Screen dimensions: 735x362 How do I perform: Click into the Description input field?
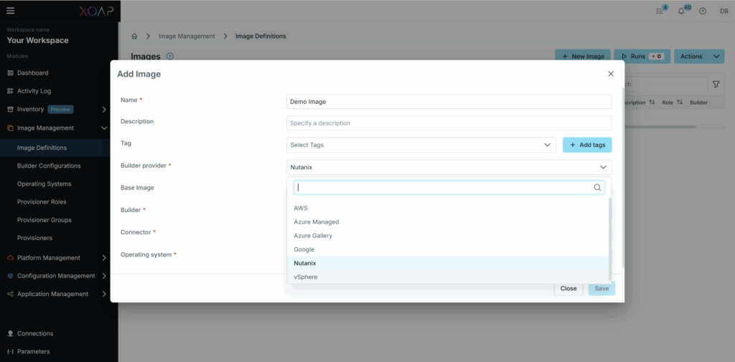click(449, 123)
